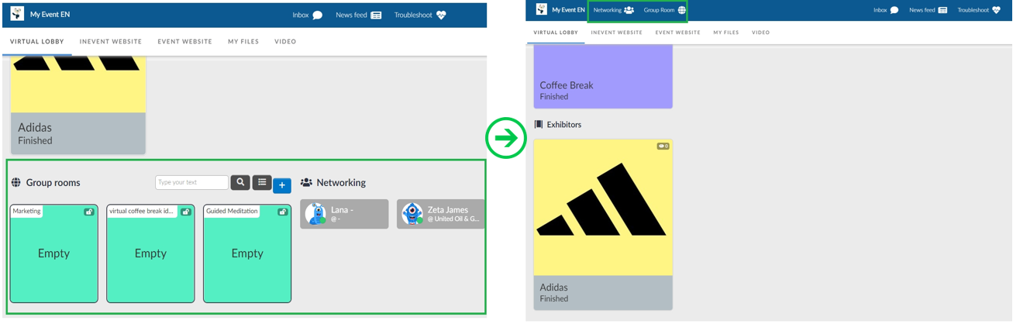The width and height of the screenshot is (1013, 324).
Task: Click the globe icon beside Group rooms heading
Action: (16, 183)
